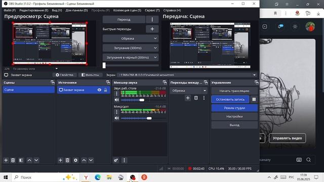The width and height of the screenshot is (324, 182).
Task: Open Док-панели menu
Action: point(76,10)
